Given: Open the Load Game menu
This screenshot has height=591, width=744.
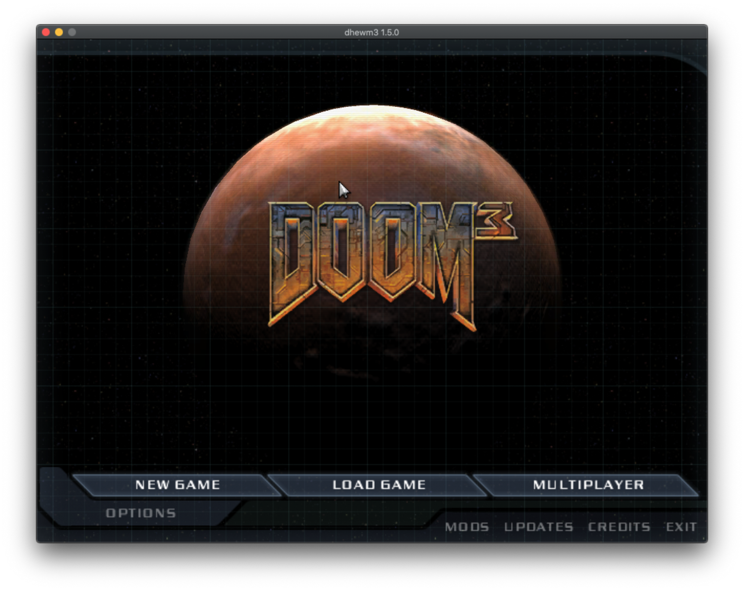Looking at the screenshot, I should coord(379,485).
